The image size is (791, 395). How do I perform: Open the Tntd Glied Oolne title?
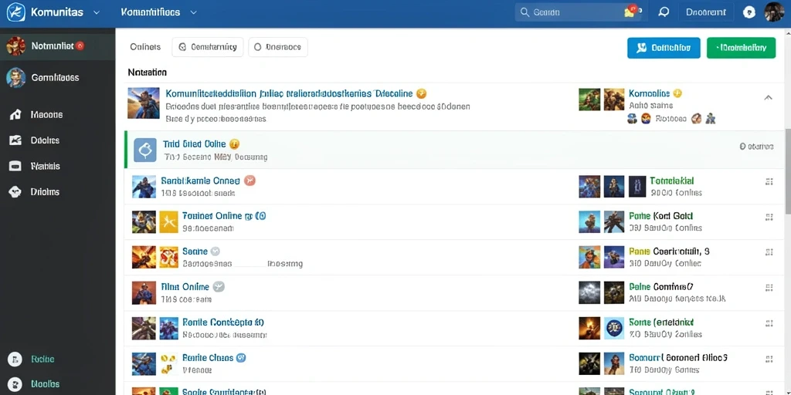pyautogui.click(x=194, y=144)
